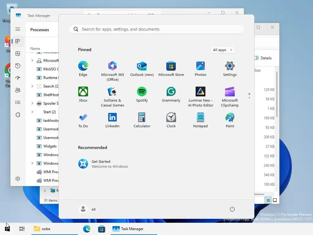This screenshot has width=313, height=235.
Task: Open the Clock app
Action: 171,120
